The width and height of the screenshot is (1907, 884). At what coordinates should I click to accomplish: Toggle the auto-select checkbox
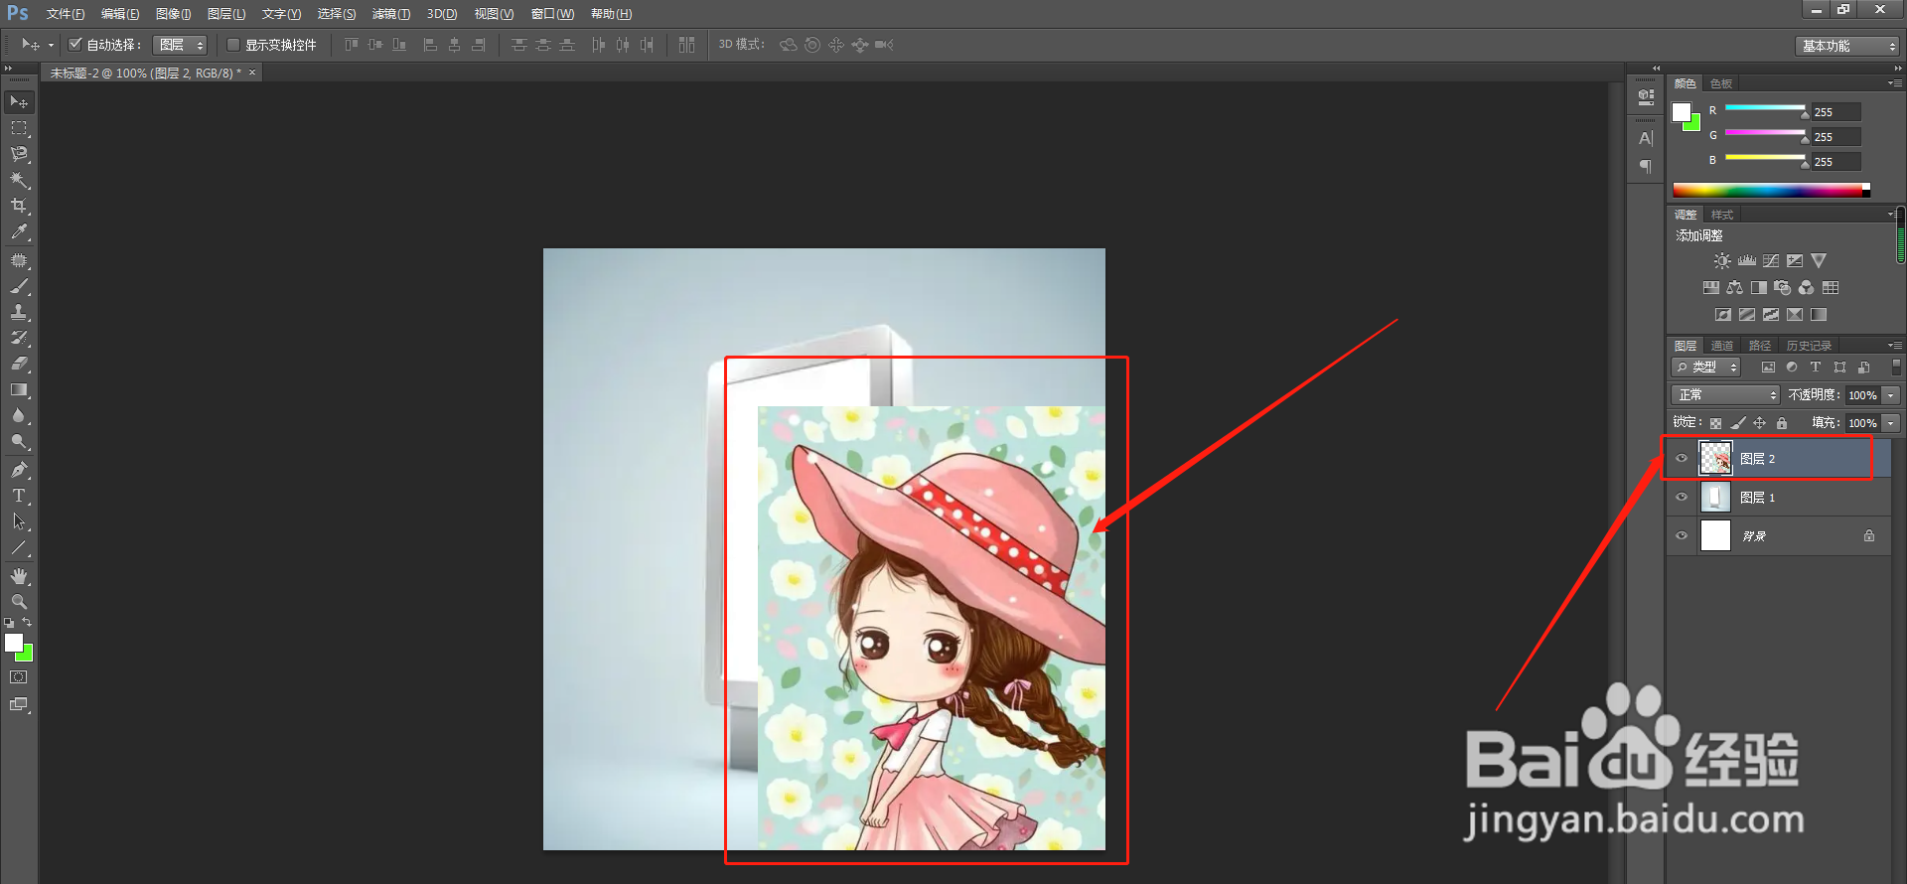[74, 45]
